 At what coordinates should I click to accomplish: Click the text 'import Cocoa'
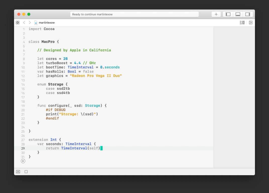(x=41, y=29)
